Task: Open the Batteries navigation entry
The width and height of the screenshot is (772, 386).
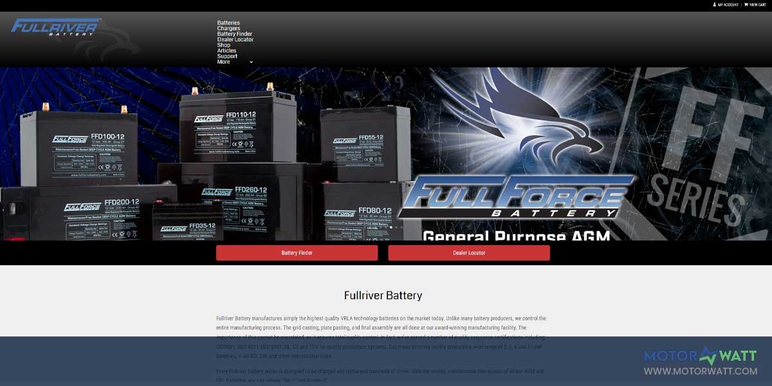Action: (x=229, y=22)
